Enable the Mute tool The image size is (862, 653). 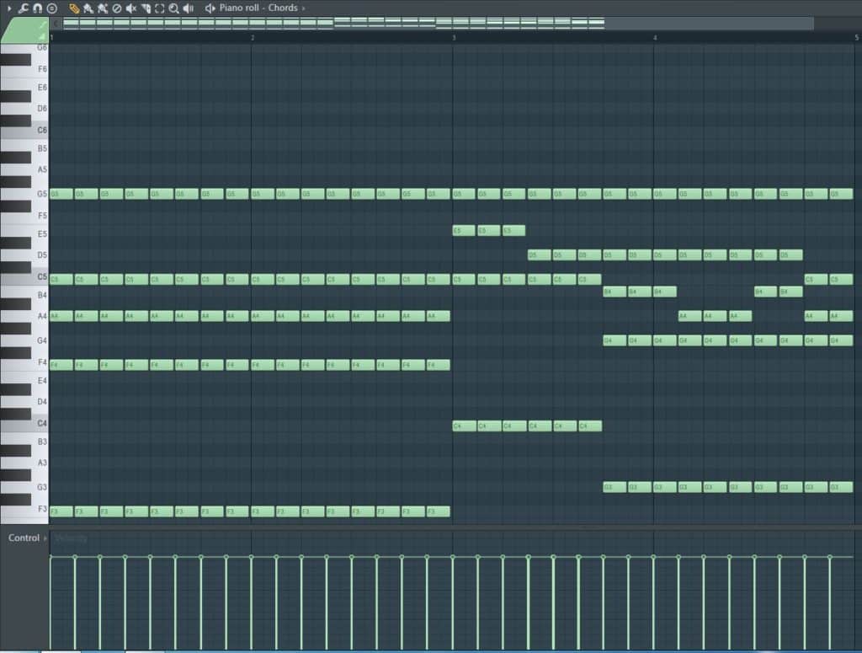coord(132,8)
